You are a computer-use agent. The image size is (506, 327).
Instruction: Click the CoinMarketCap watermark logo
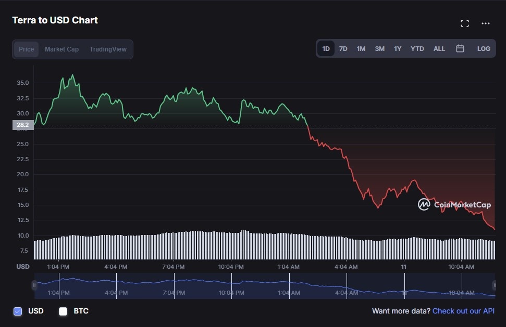[454, 205]
